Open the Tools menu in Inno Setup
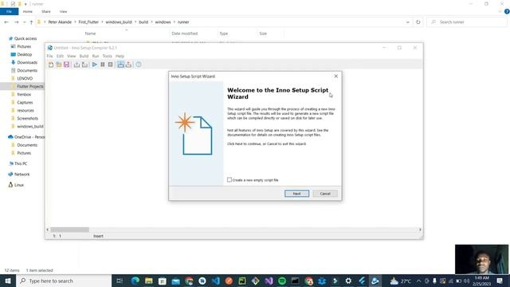The height and width of the screenshot is (287, 510). [107, 56]
